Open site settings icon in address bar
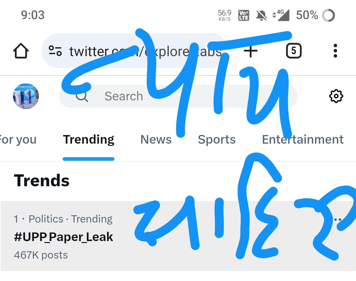This screenshot has height=281, width=356. pos(55,51)
